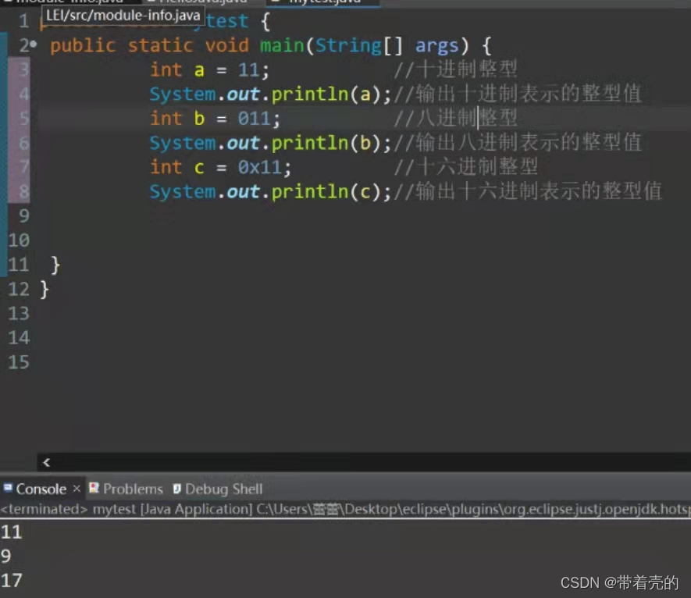Screen dimensions: 691x598
Task: Click the 'String[] args' parameter
Action: pos(387,46)
